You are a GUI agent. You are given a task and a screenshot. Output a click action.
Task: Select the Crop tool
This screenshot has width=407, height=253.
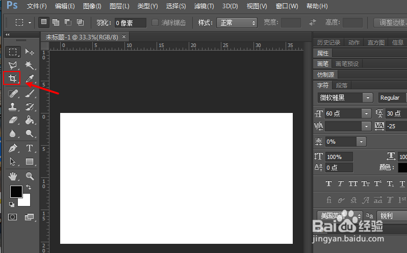pos(12,78)
